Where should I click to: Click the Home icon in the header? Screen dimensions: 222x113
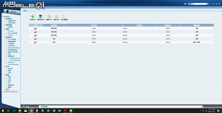coord(216,4)
